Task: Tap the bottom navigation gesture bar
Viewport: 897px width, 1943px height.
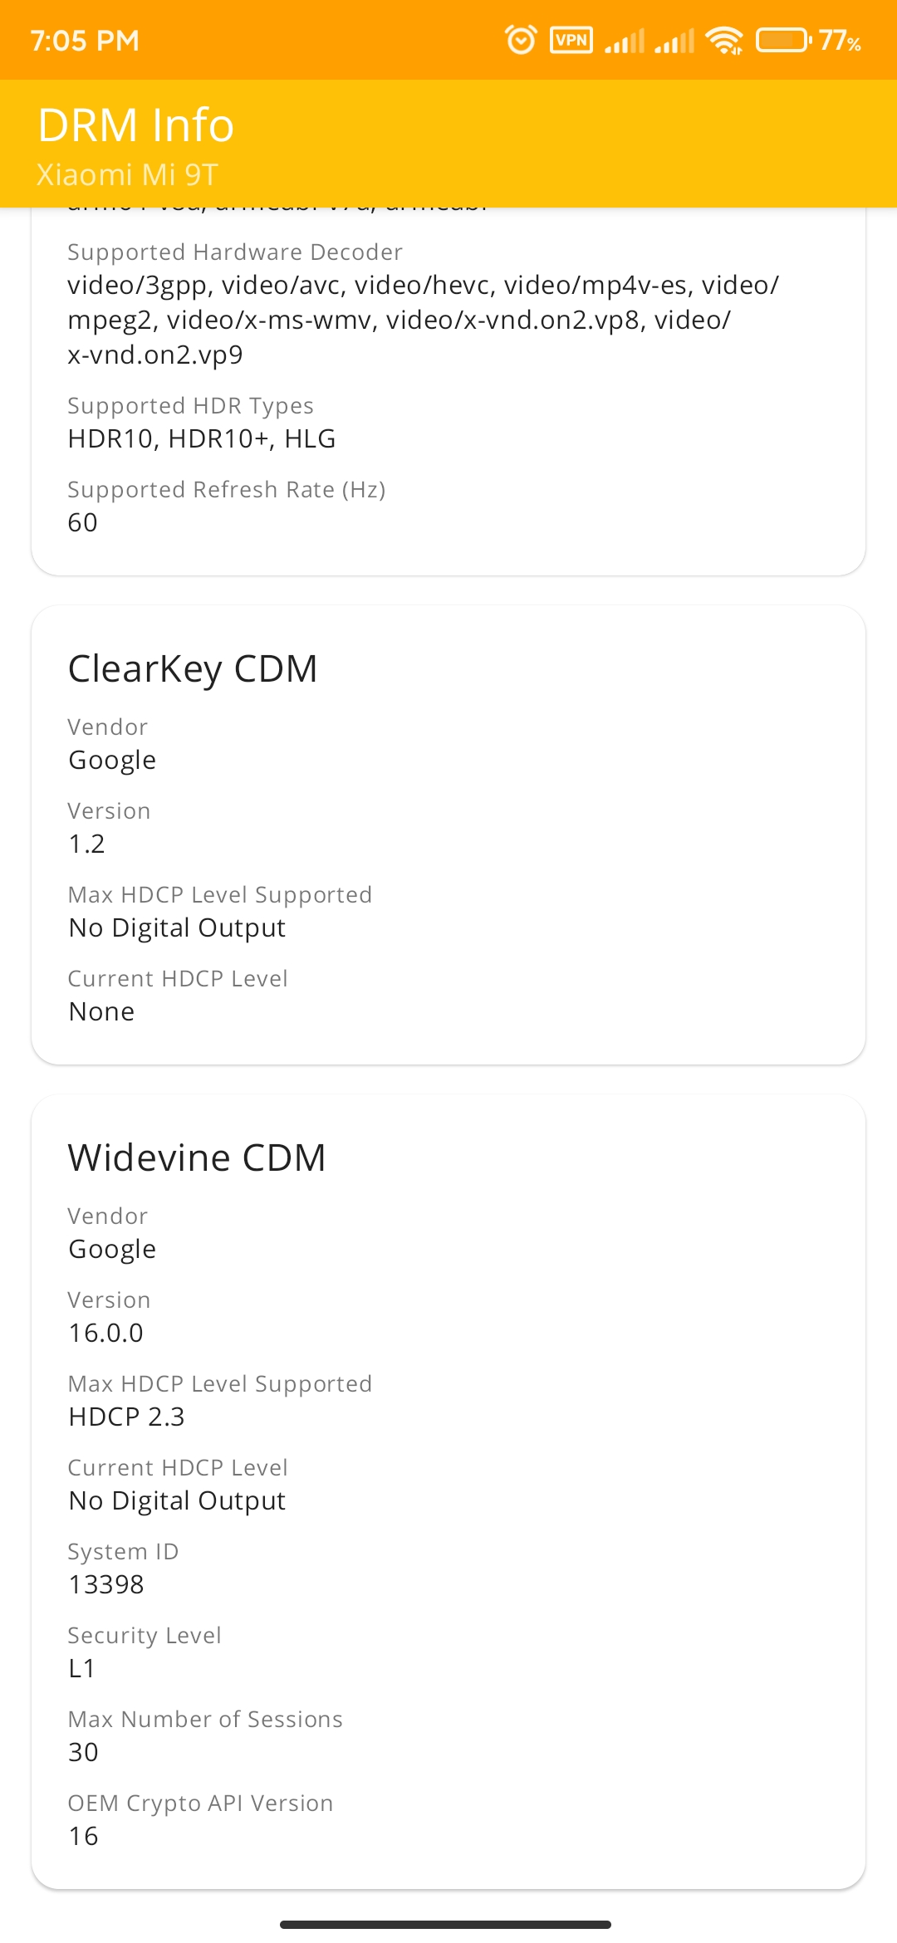Action: pos(446,1924)
